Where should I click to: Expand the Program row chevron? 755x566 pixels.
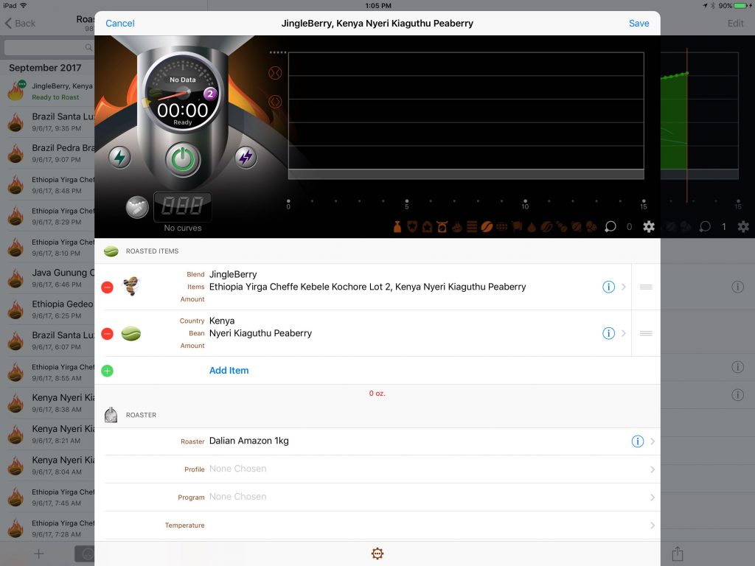(x=652, y=497)
